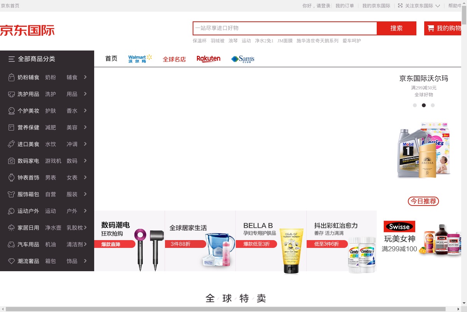The height and width of the screenshot is (312, 467).
Task: Select 机油 under 汽车用品
Action: [x=51, y=244]
